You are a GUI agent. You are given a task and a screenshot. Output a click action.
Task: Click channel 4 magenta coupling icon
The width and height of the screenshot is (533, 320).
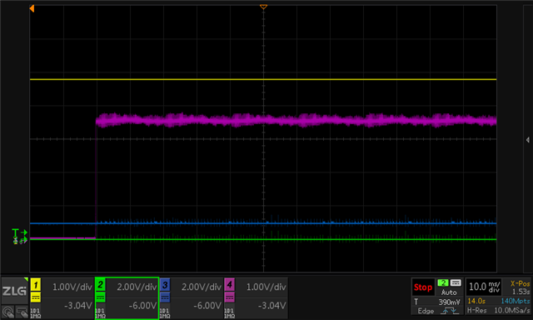coord(229,297)
